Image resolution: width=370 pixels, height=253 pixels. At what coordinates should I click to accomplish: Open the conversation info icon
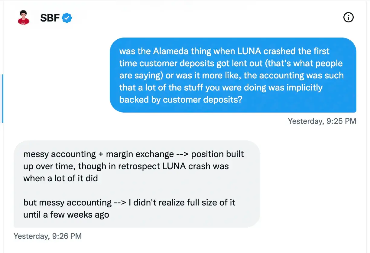point(349,18)
